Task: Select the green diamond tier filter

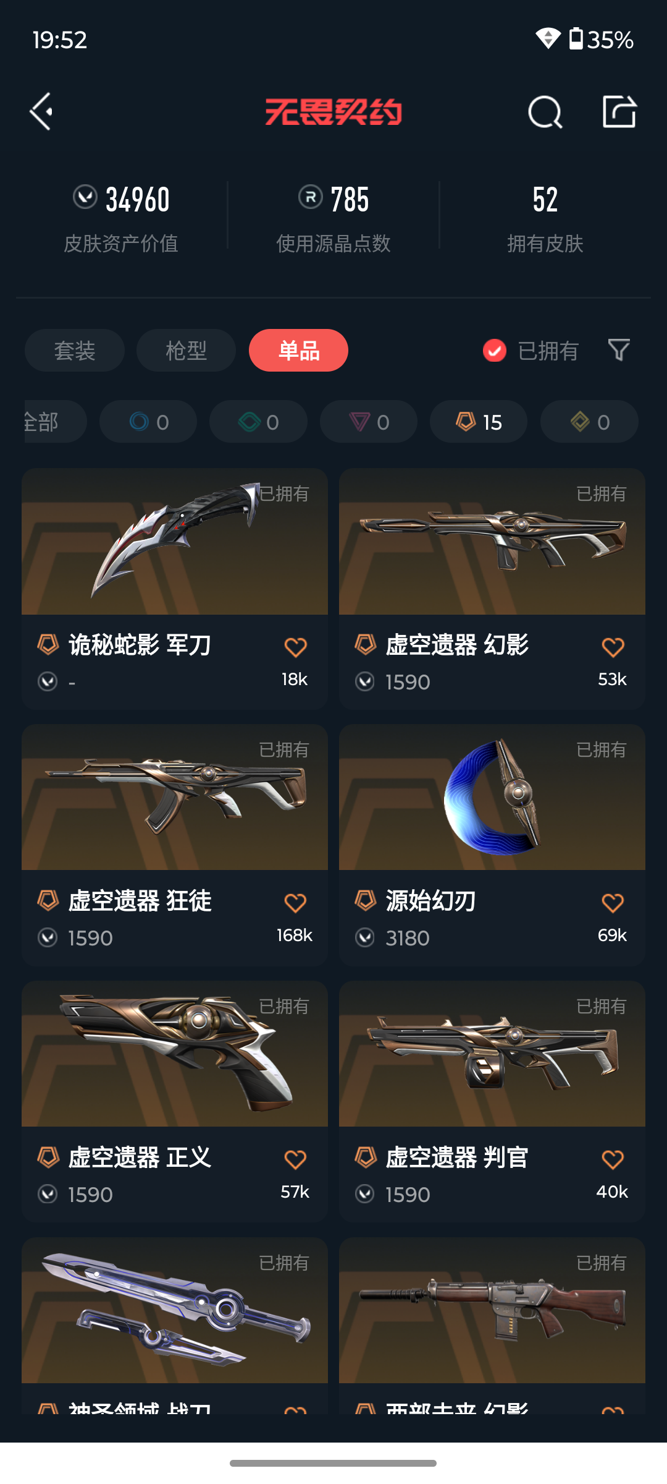Action: pyautogui.click(x=258, y=422)
